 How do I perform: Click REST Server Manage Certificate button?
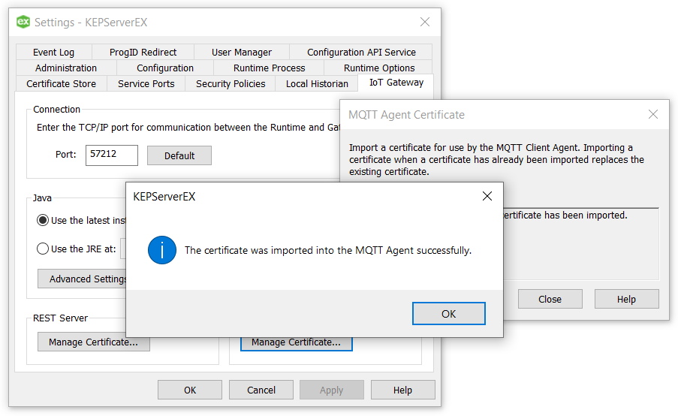point(93,342)
